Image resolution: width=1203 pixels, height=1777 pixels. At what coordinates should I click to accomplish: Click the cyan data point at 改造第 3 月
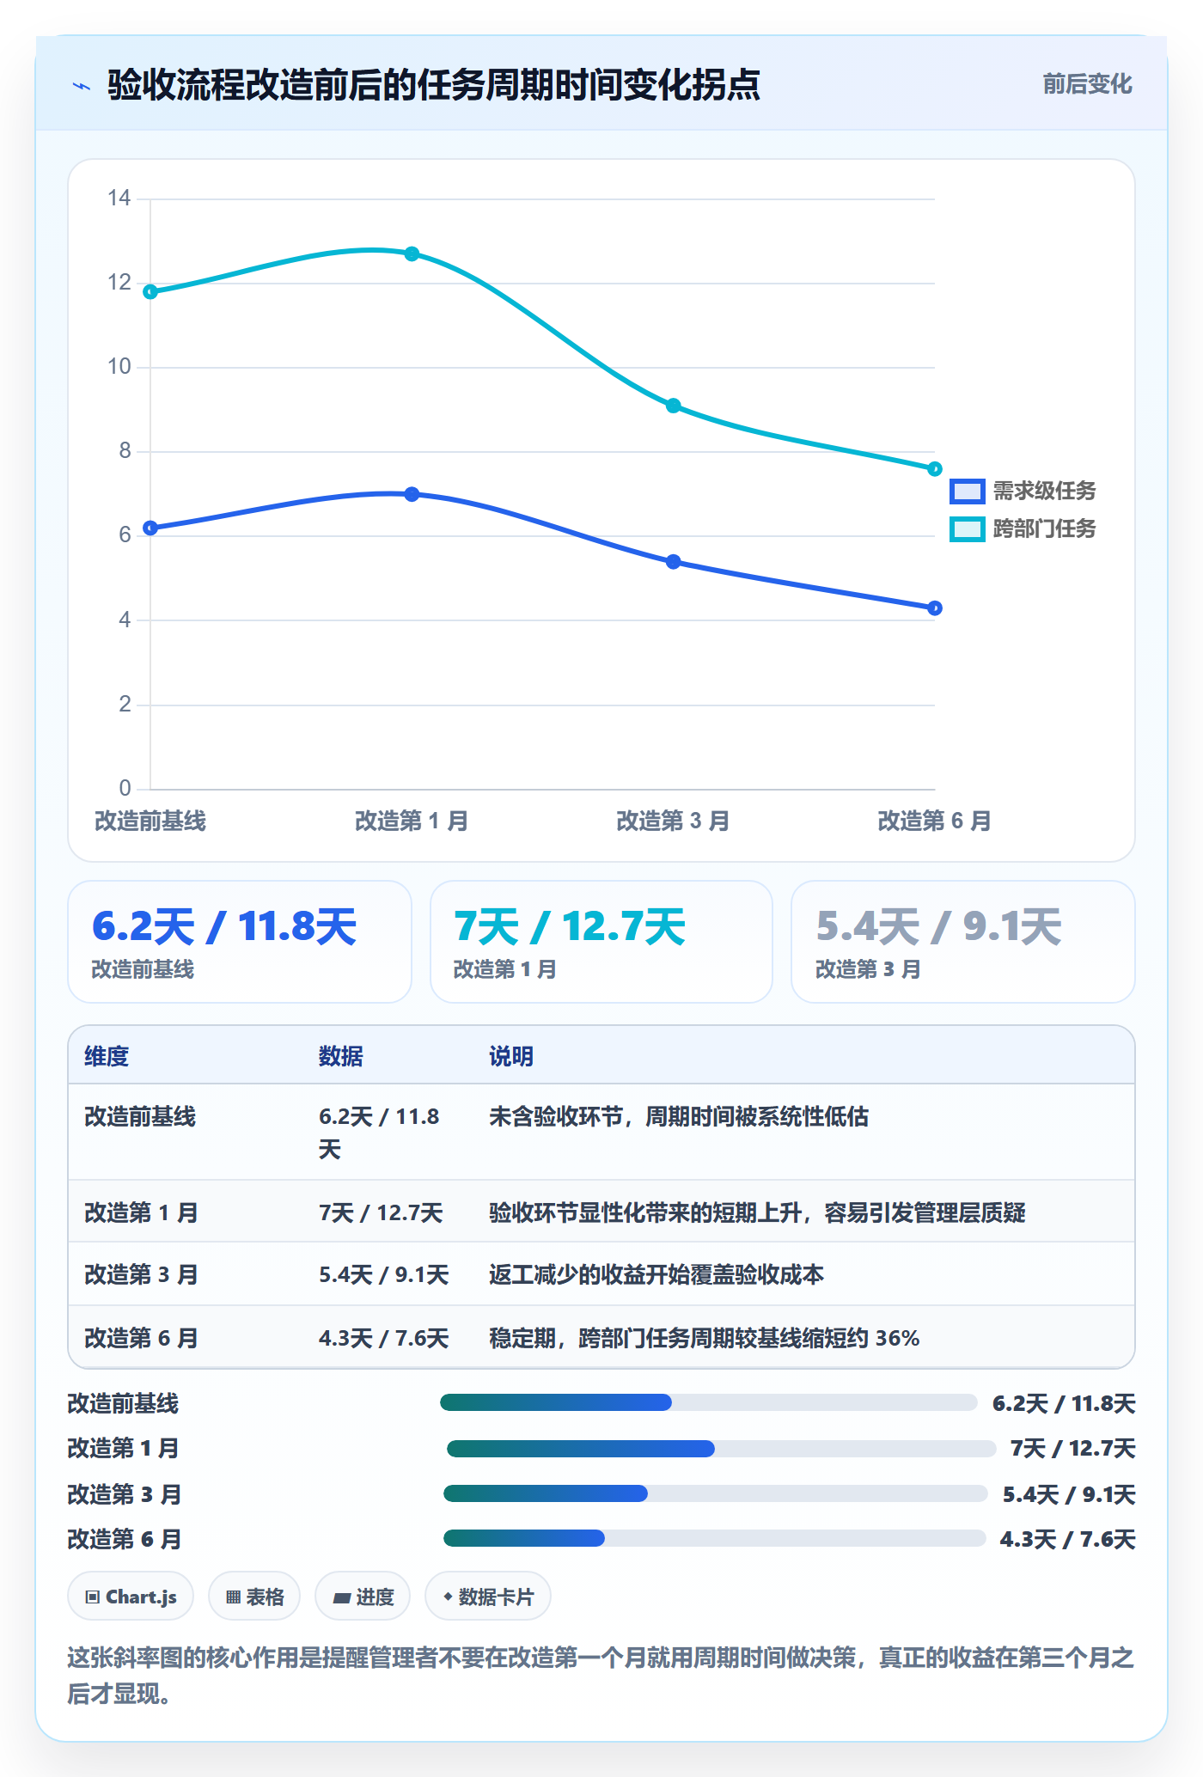point(674,406)
